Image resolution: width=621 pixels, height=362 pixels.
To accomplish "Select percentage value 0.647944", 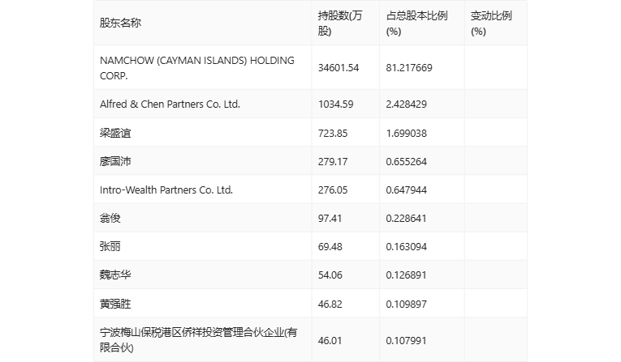I will (407, 190).
